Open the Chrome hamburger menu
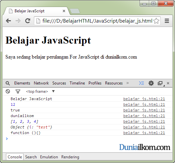Viewport: 175px width, 163px height. pyautogui.click(x=167, y=21)
